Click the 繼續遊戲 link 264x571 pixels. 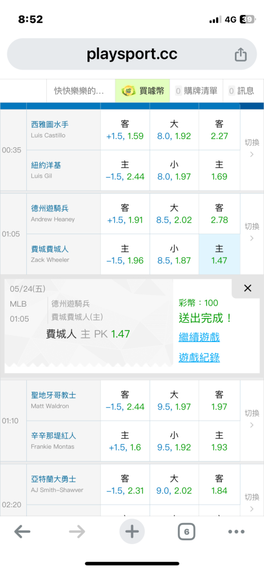coord(199,337)
